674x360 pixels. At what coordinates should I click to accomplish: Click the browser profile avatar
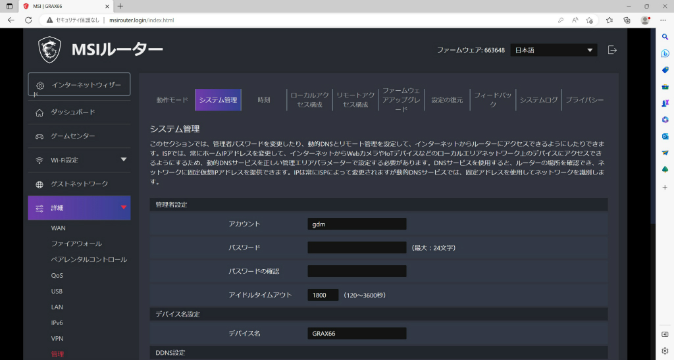pos(645,20)
